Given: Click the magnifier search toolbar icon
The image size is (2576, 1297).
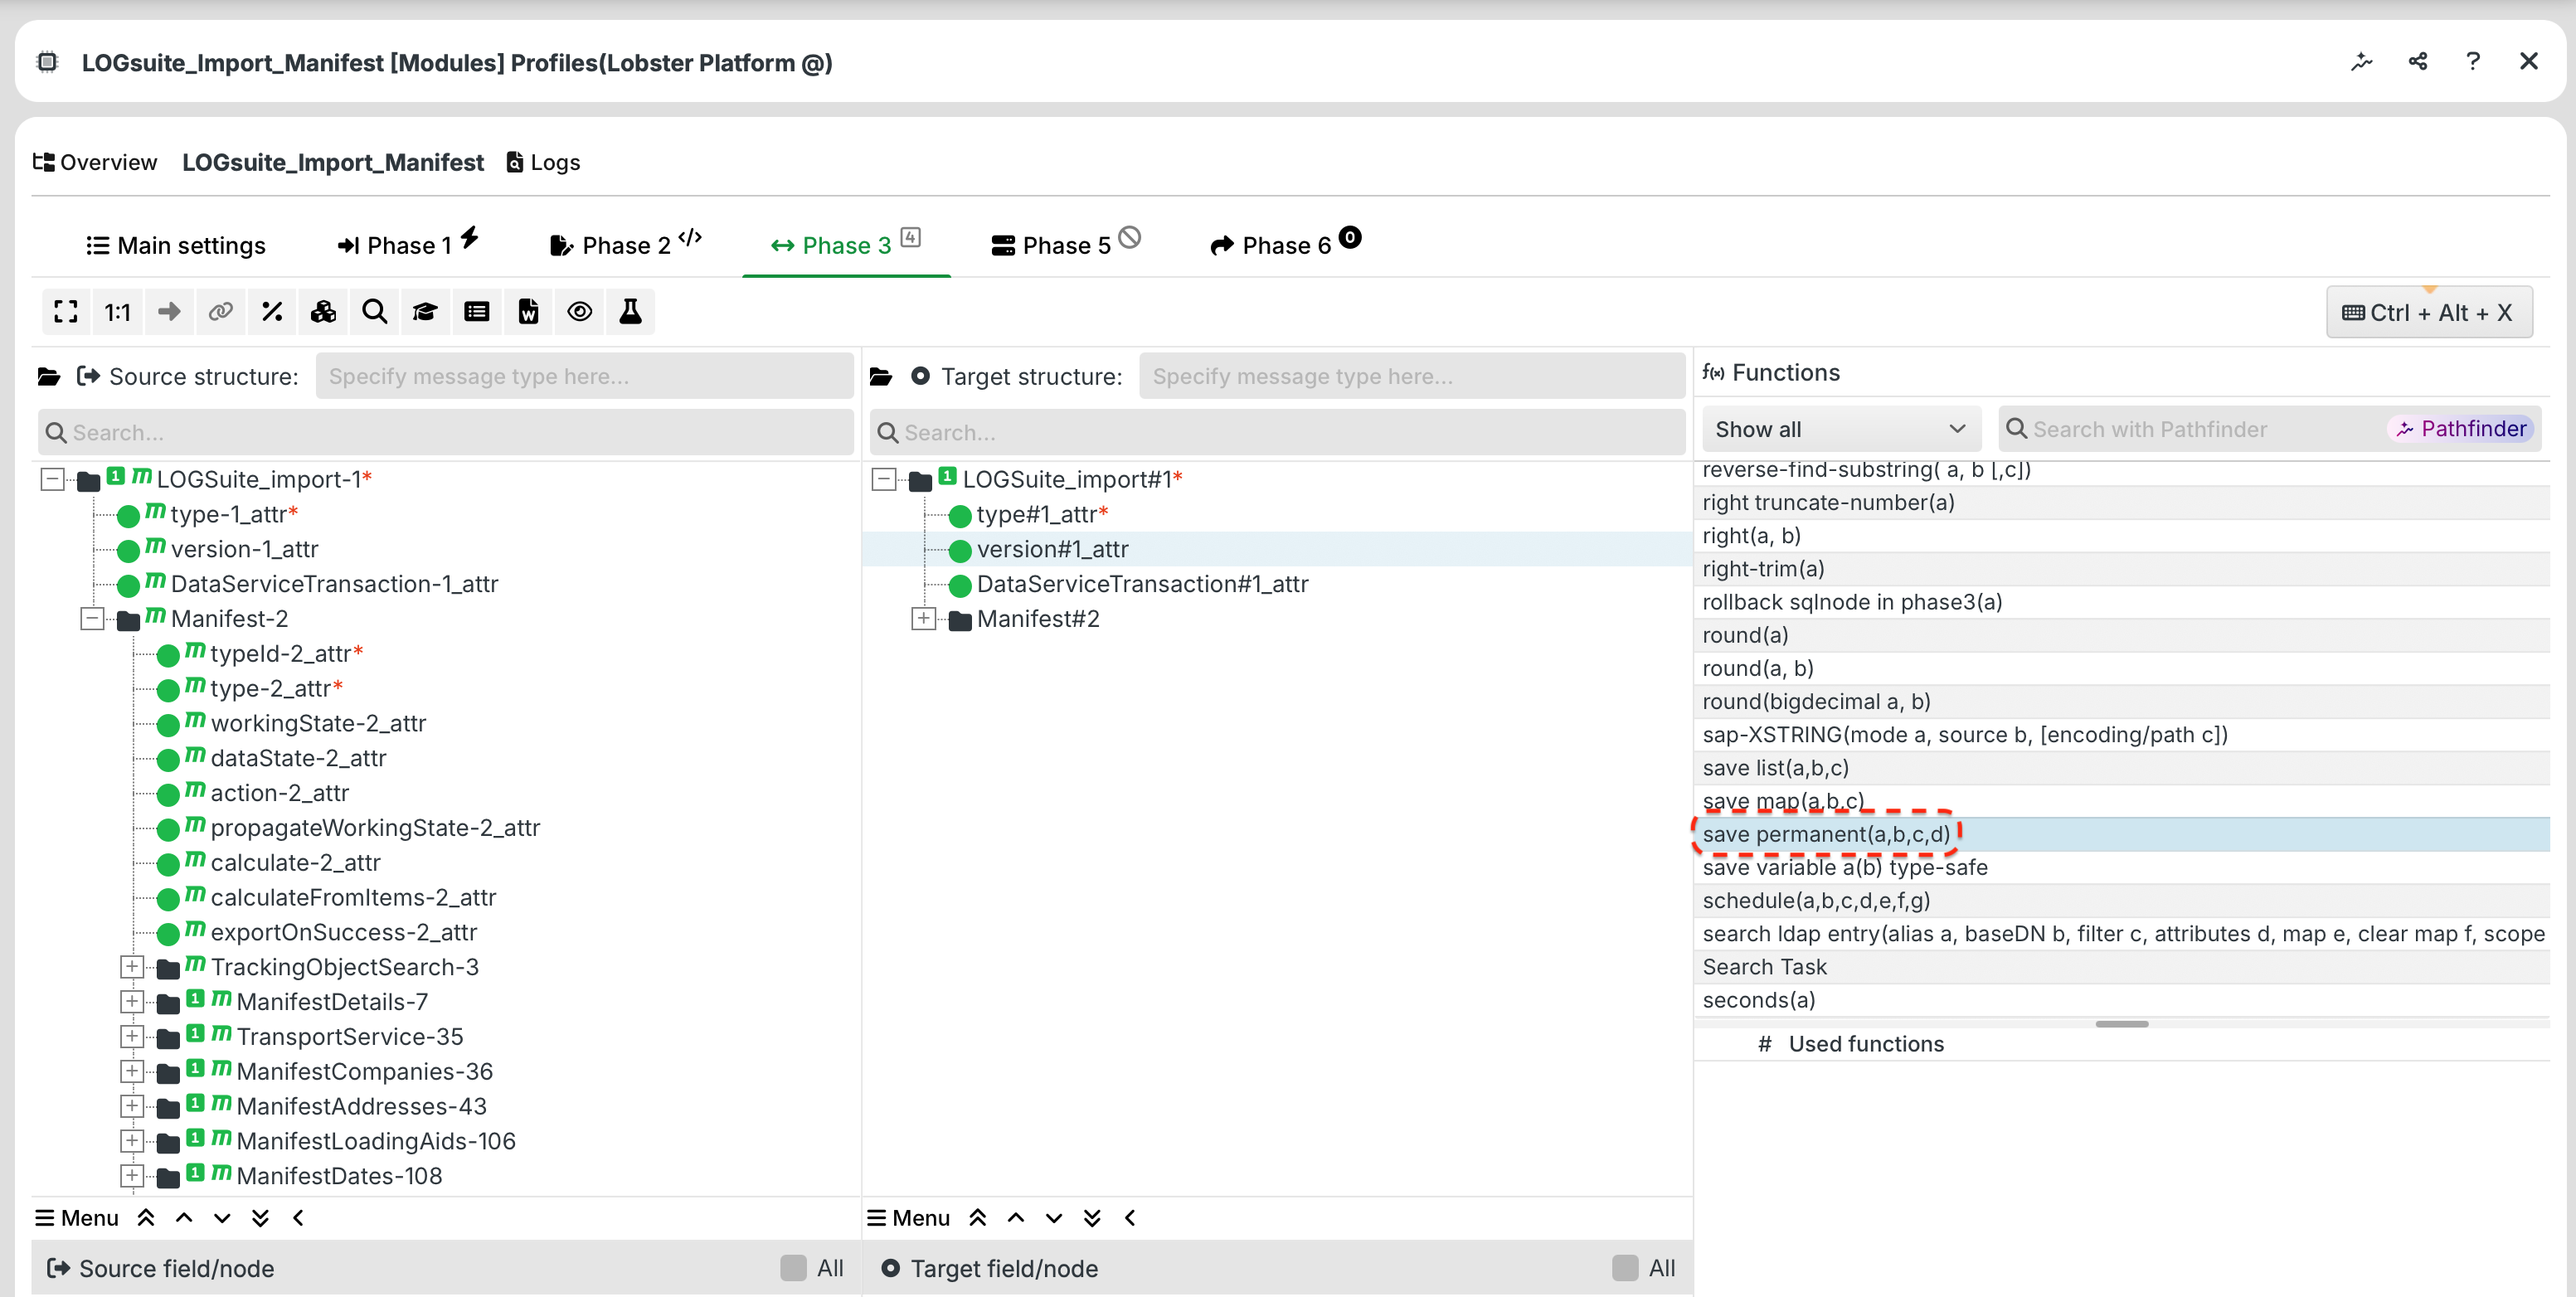Looking at the screenshot, I should [374, 312].
